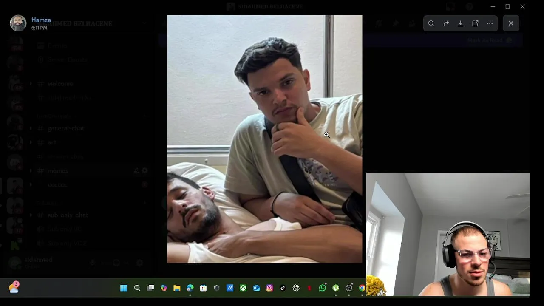Close the image viewer with the X button
Viewport: 544px width, 306px height.
511,23
